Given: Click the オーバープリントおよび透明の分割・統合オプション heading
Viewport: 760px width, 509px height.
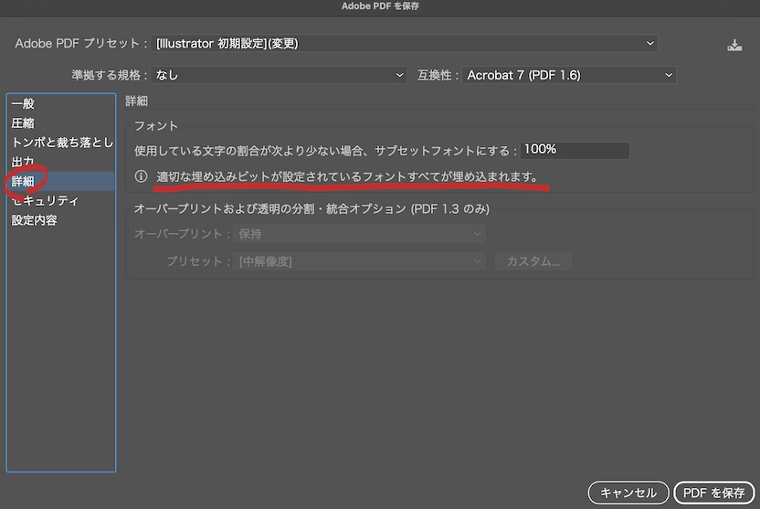Looking at the screenshot, I should [x=311, y=209].
